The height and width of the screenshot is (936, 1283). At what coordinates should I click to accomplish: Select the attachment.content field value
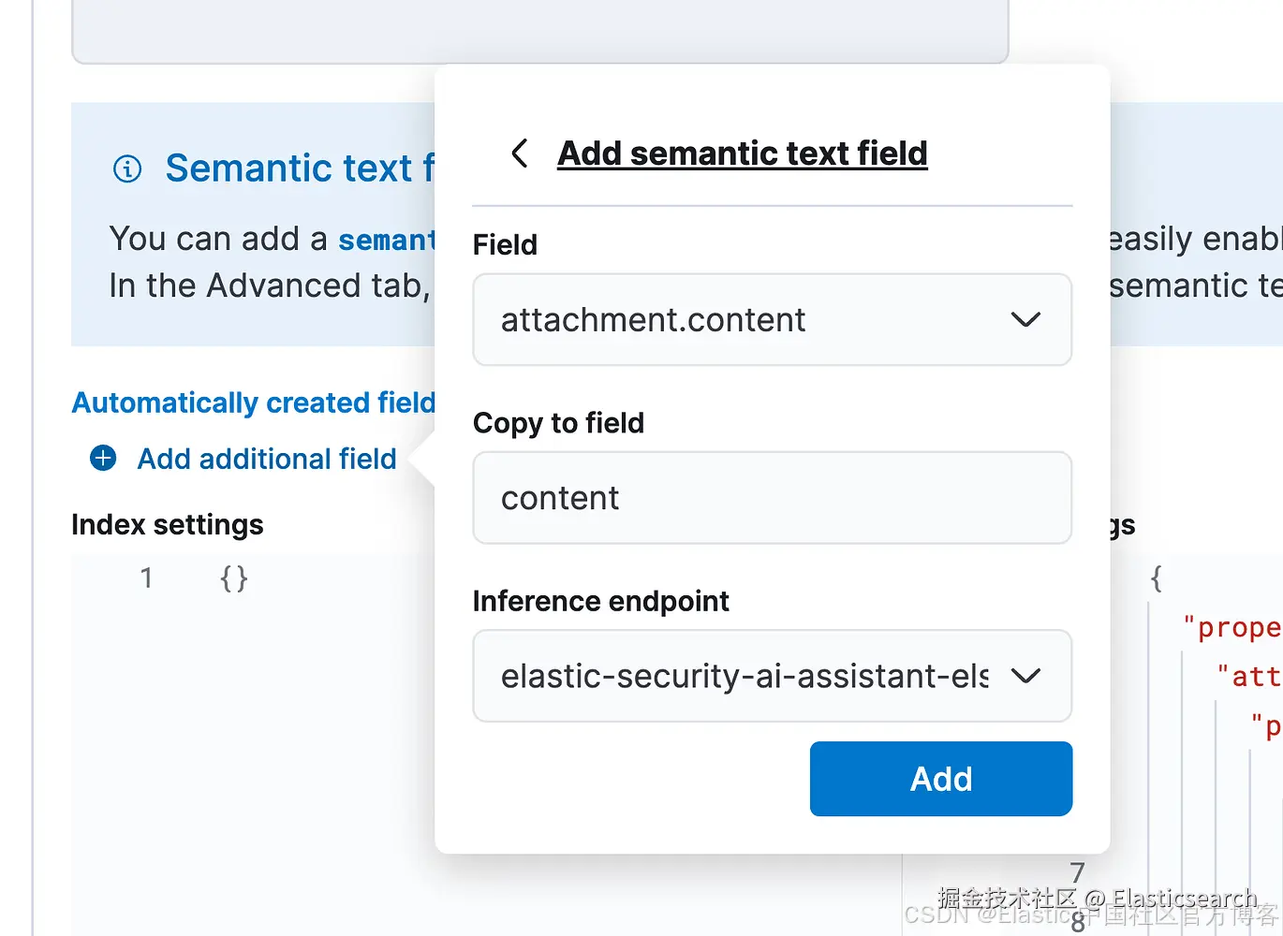pos(653,320)
